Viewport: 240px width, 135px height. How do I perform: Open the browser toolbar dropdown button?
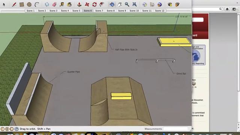pyautogui.click(x=235, y=9)
